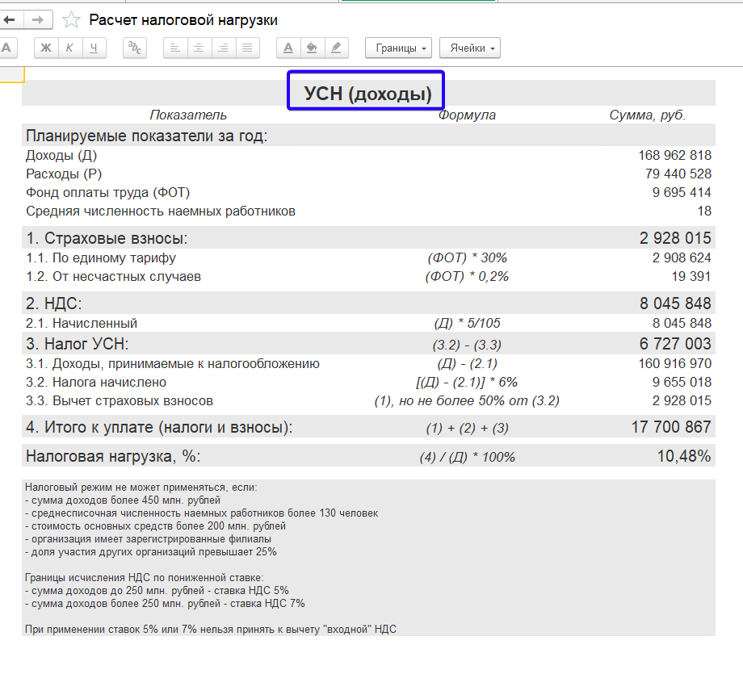Image resolution: width=743 pixels, height=674 pixels.
Task: Select total payable 17 700 867
Action: pyautogui.click(x=671, y=427)
